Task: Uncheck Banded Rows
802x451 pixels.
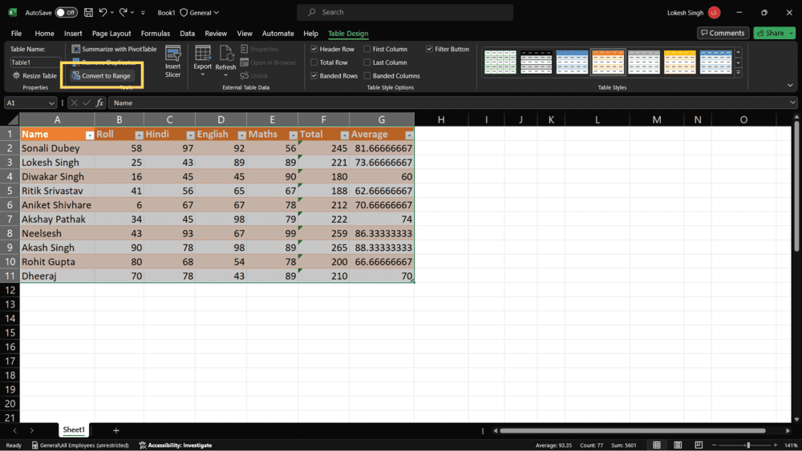Action: (314, 75)
